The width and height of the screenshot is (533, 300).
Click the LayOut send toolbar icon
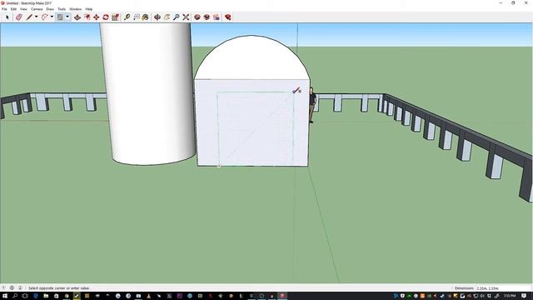click(217, 17)
